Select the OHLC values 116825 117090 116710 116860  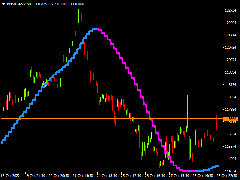point(60,4)
